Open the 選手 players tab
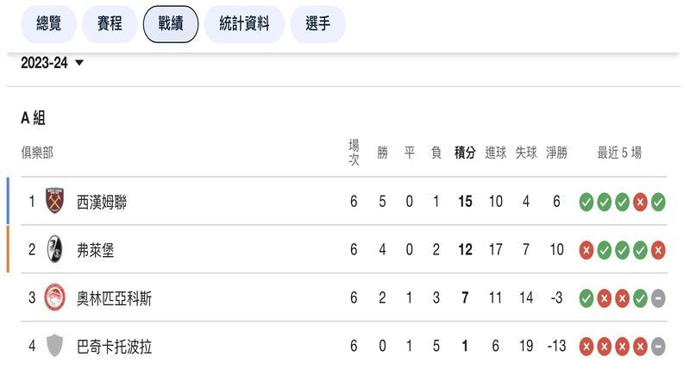 pos(317,24)
